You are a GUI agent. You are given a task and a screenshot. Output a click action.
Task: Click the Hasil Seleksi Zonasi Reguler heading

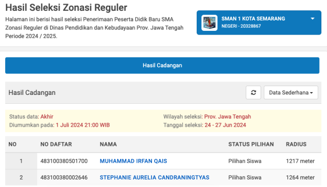tap(66, 8)
